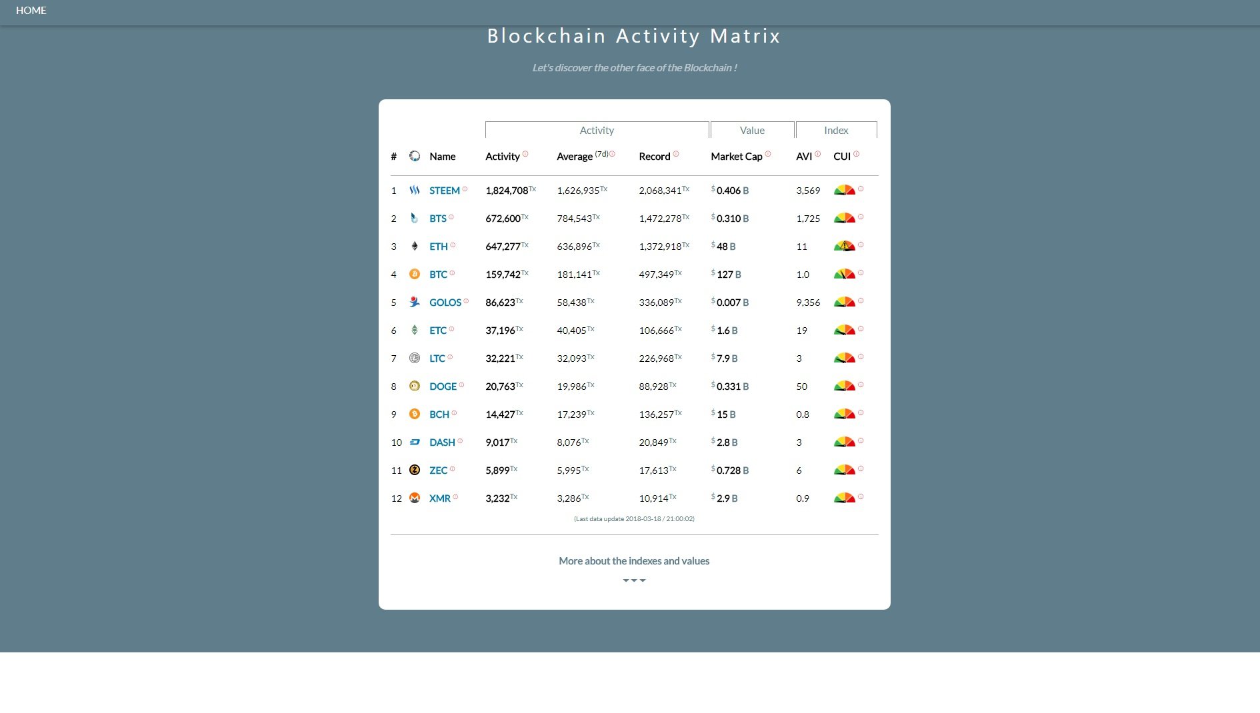
Task: Click the CUI gauge icon for BCH
Action: tap(845, 414)
